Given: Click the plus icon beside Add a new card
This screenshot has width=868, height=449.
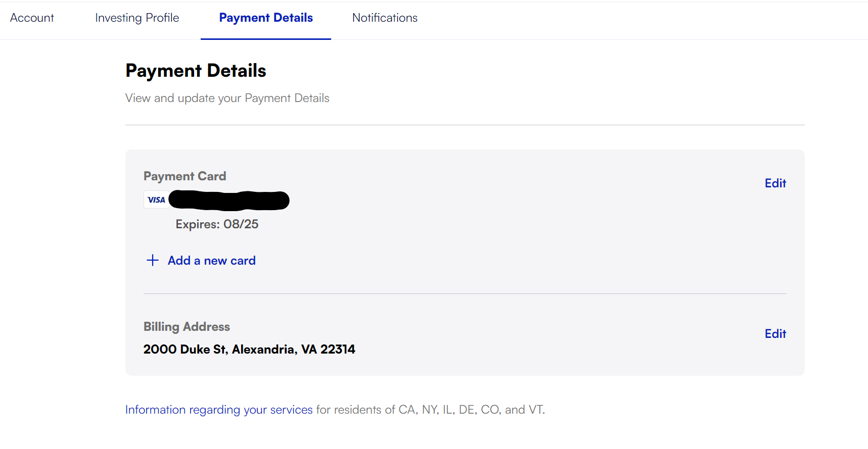Looking at the screenshot, I should pyautogui.click(x=152, y=260).
